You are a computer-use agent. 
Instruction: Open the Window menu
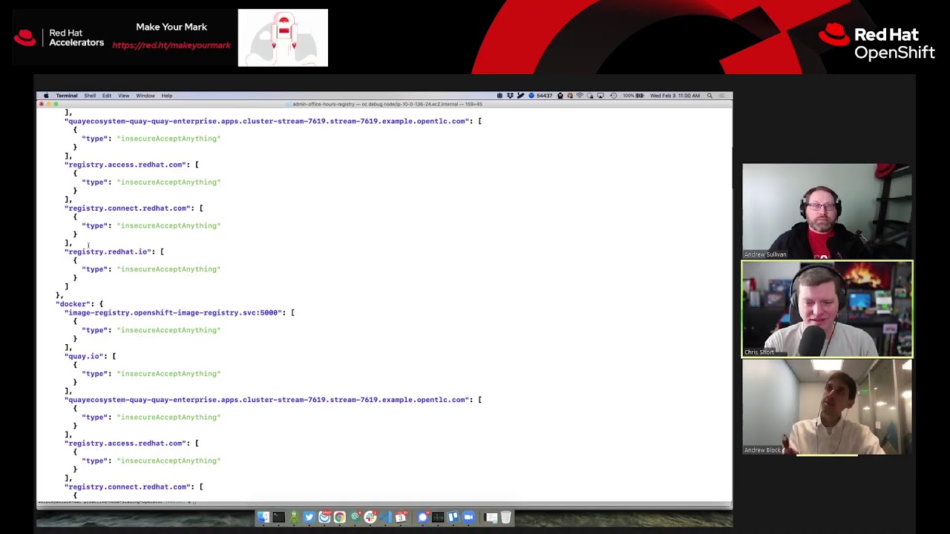[x=145, y=96]
